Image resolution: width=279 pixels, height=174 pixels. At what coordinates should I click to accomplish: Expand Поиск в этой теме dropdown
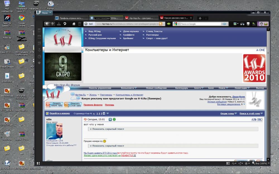coord(251,114)
